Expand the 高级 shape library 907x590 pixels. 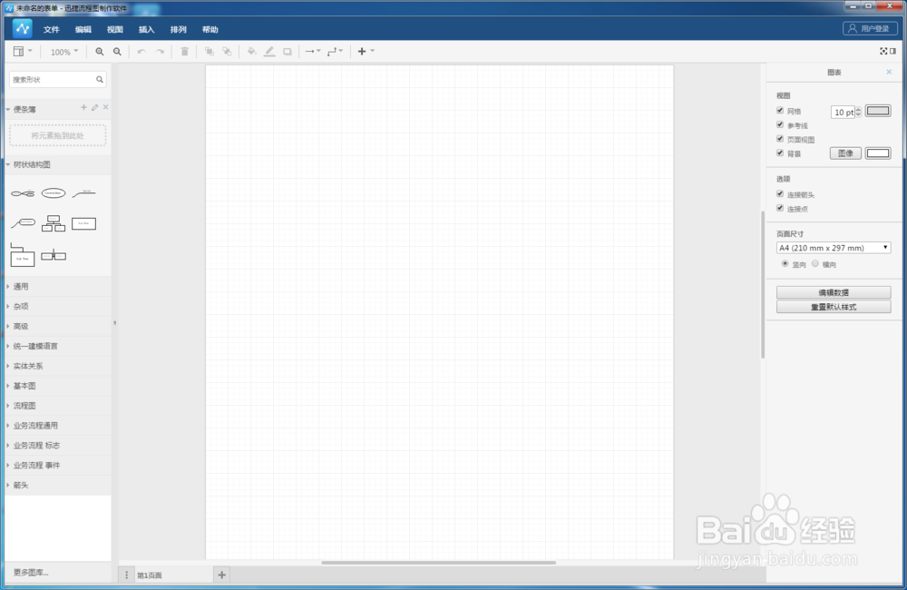[x=58, y=326]
